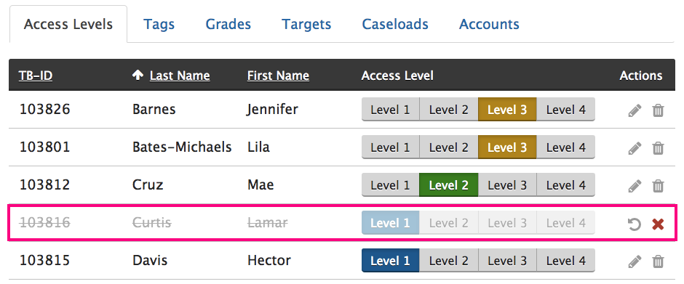
Task: Open the Caseloads tab
Action: click(395, 24)
